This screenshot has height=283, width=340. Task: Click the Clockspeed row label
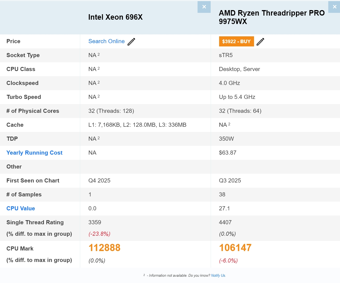[22, 83]
